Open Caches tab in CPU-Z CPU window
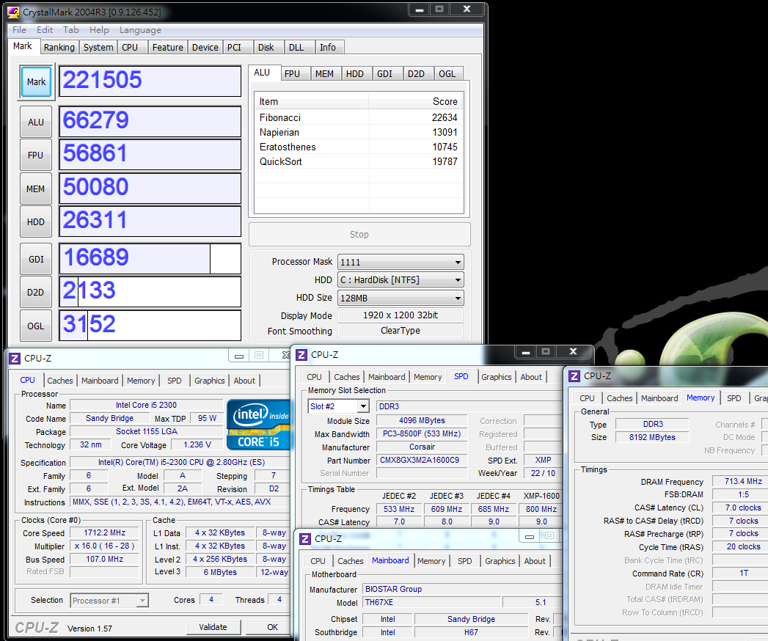 (60, 381)
